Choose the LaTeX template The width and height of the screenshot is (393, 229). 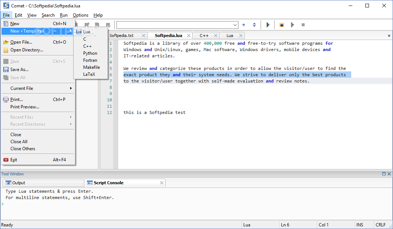point(91,74)
